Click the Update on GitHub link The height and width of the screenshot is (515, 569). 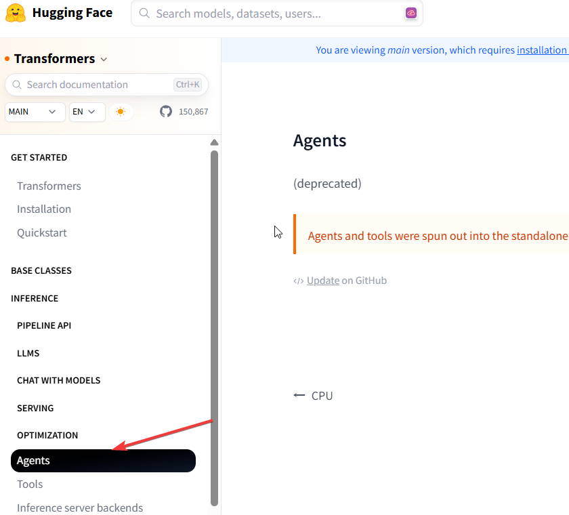click(323, 281)
